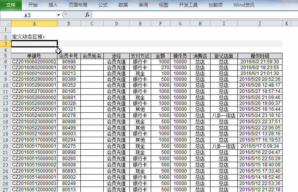Click the 操作员 header cell
This screenshot has height=192, width=298.
click(x=180, y=56)
